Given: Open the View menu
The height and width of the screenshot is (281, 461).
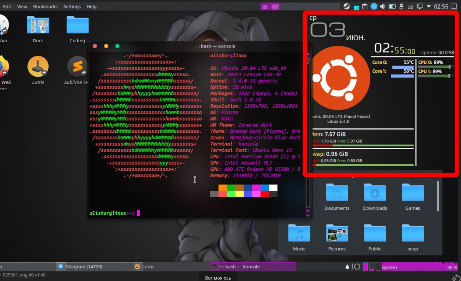Looking at the screenshot, I should [22, 6].
